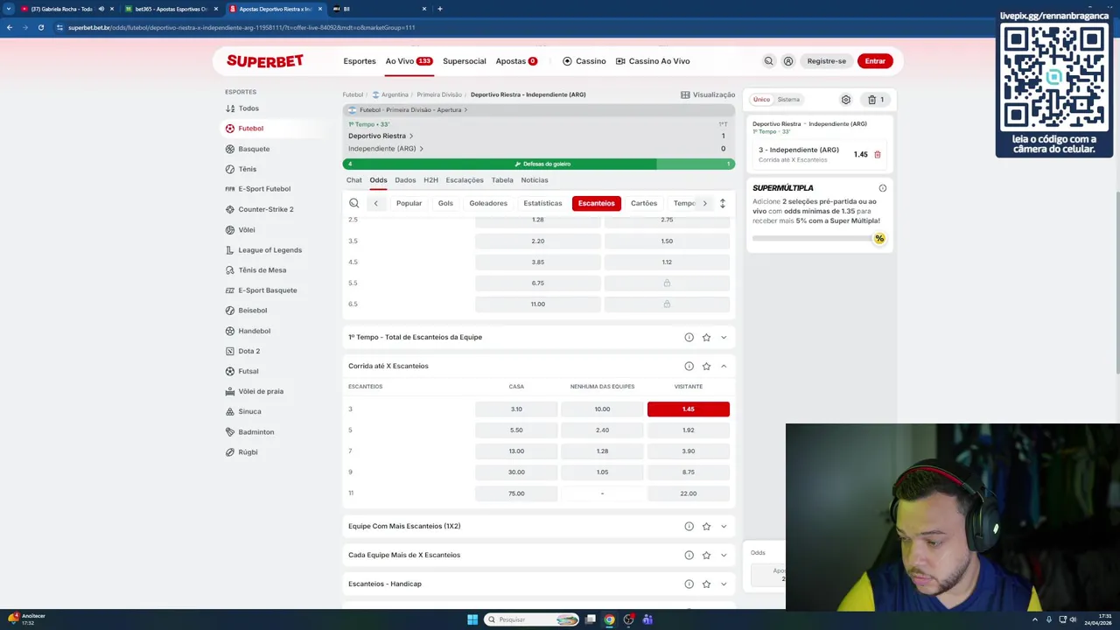Image resolution: width=1120 pixels, height=630 pixels.
Task: Reload the page with the browser refresh button
Action: tap(40, 27)
